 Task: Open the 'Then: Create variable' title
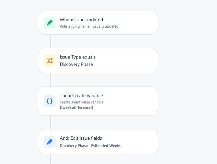pyautogui.click(x=81, y=95)
